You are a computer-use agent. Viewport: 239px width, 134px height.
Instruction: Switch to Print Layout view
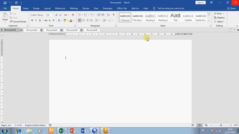tap(199, 125)
